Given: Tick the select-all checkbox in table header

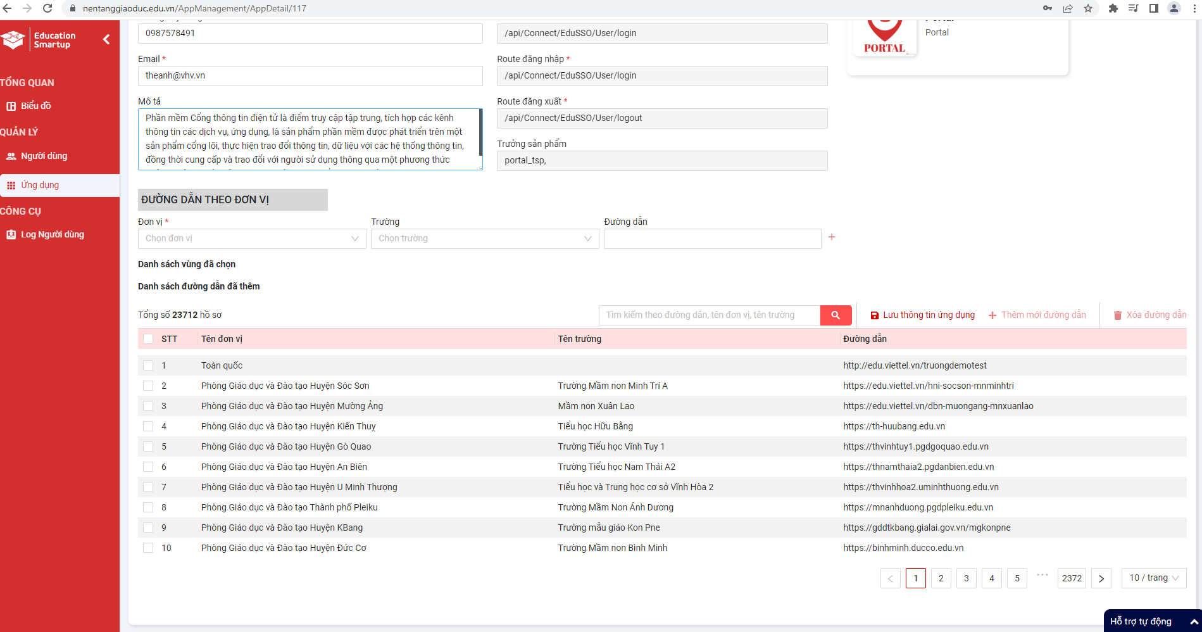Looking at the screenshot, I should (x=148, y=339).
